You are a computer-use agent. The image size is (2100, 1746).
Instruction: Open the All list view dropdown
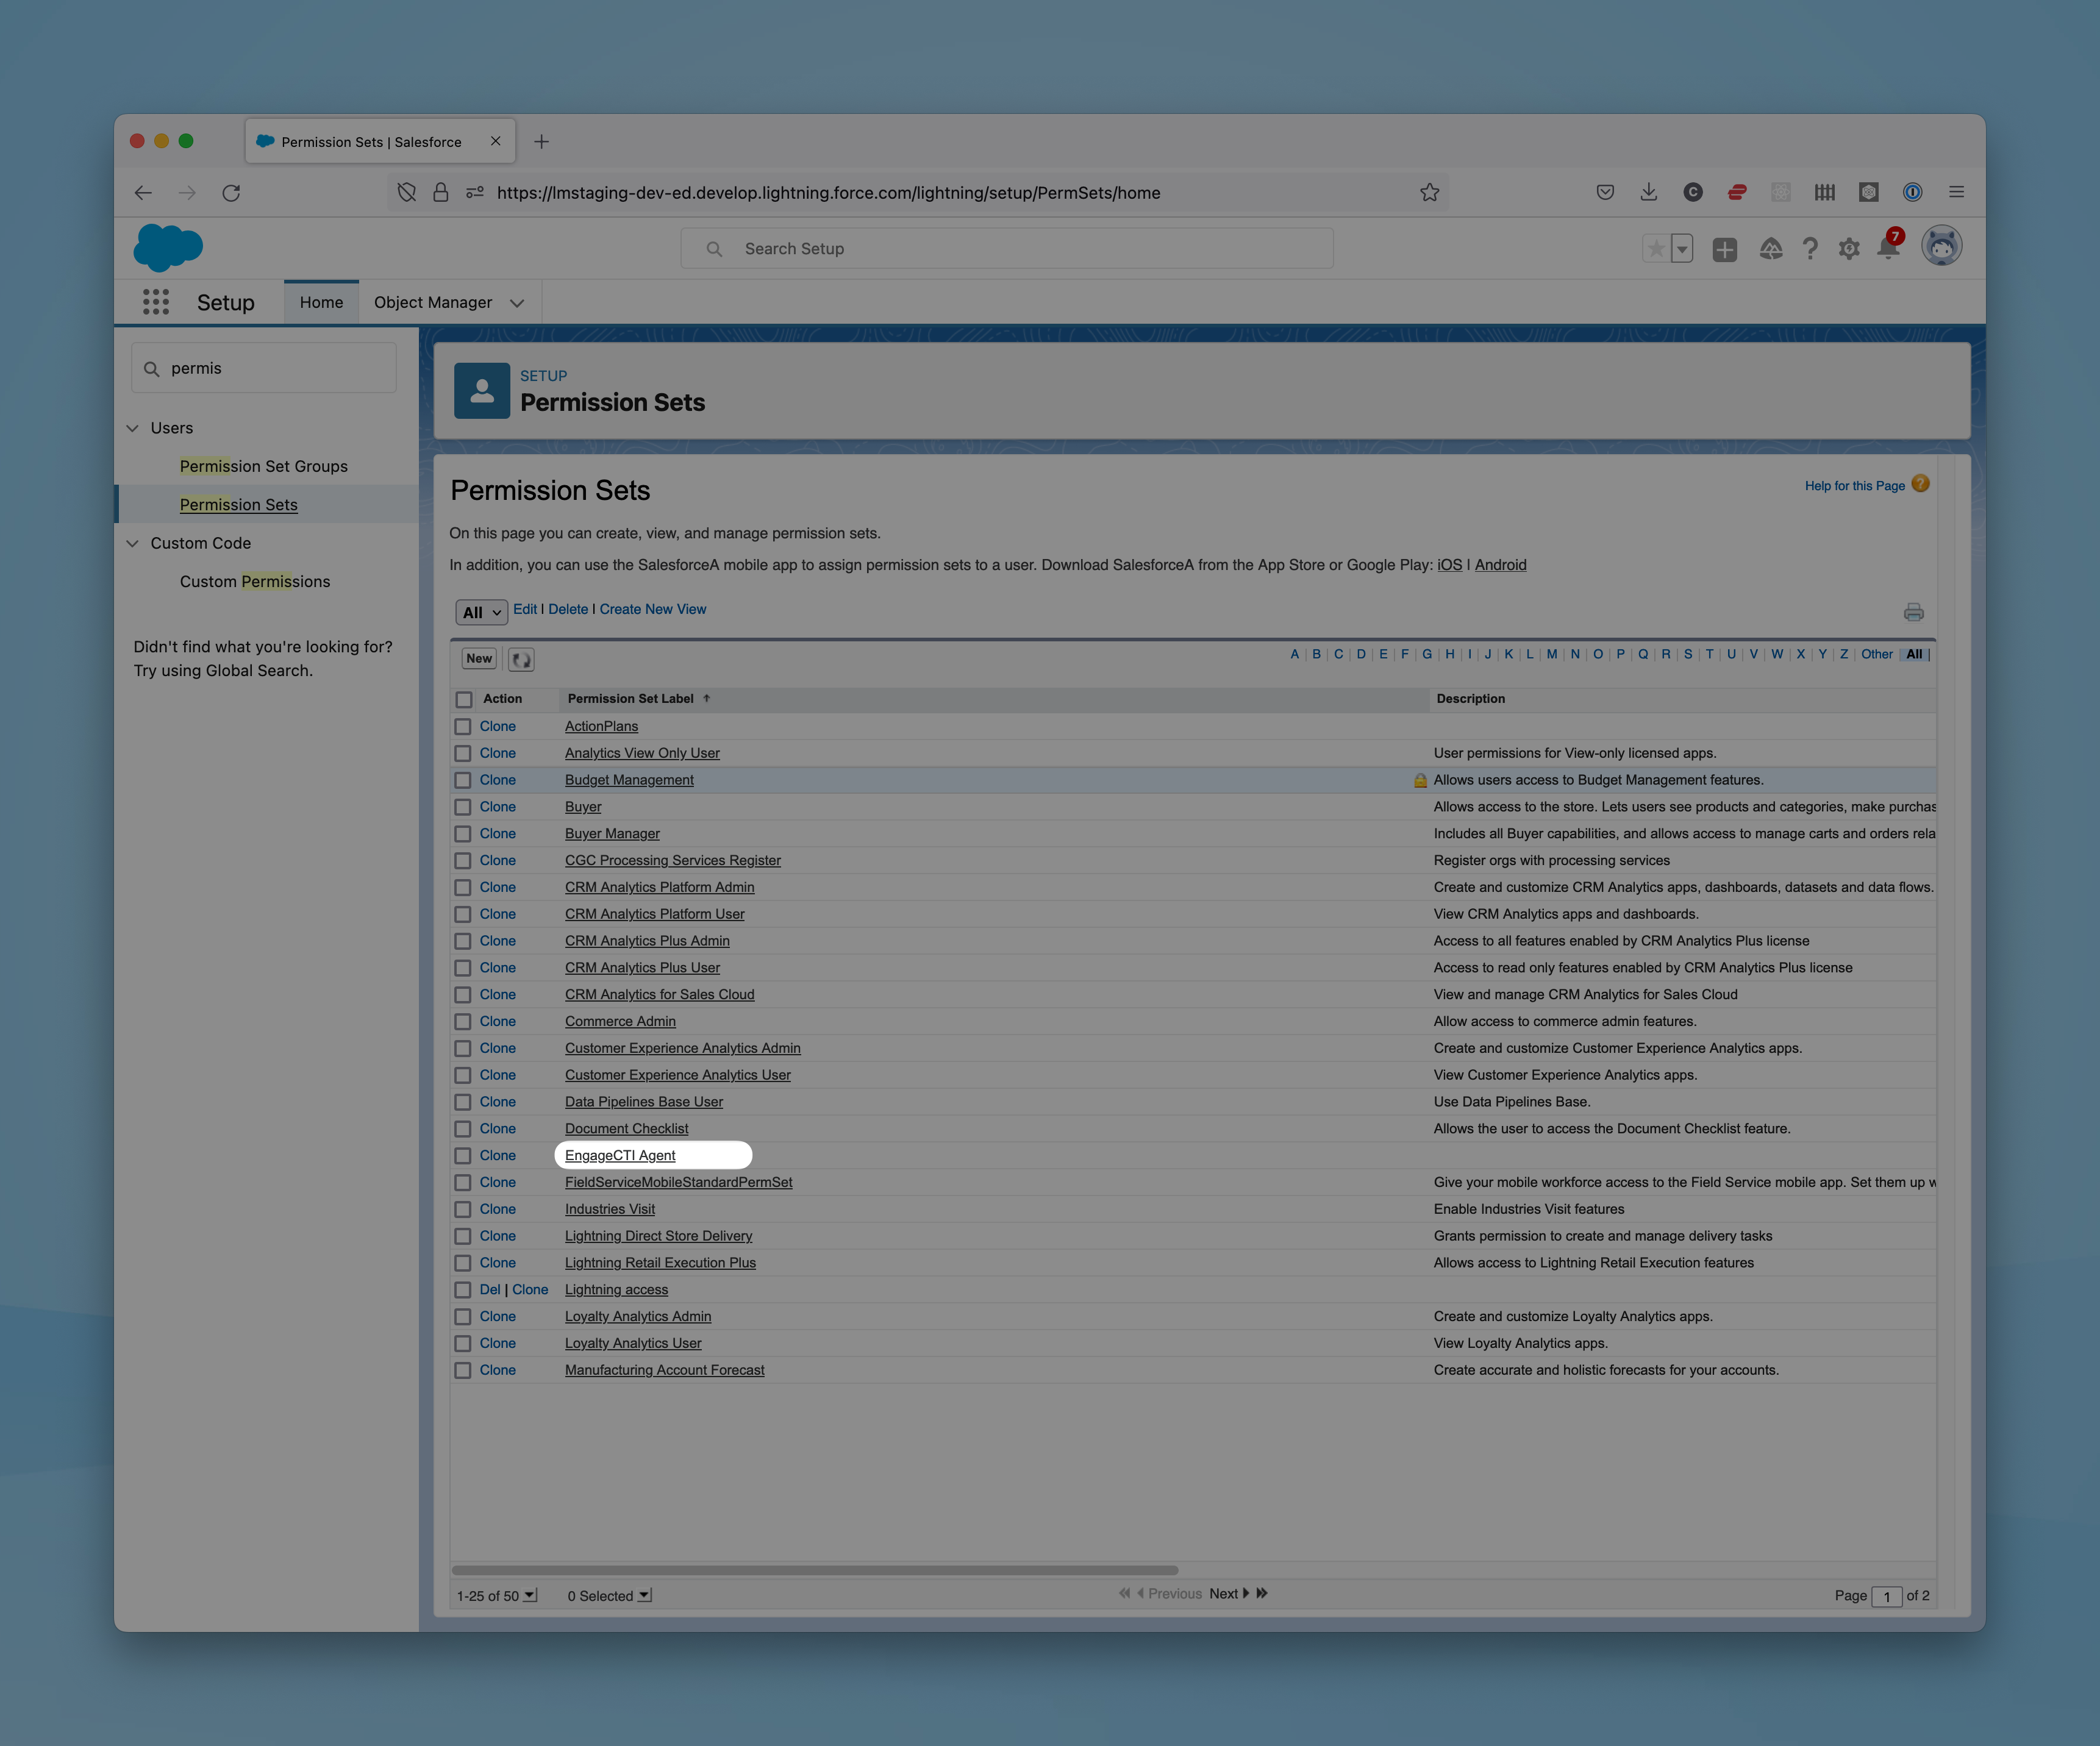(481, 612)
